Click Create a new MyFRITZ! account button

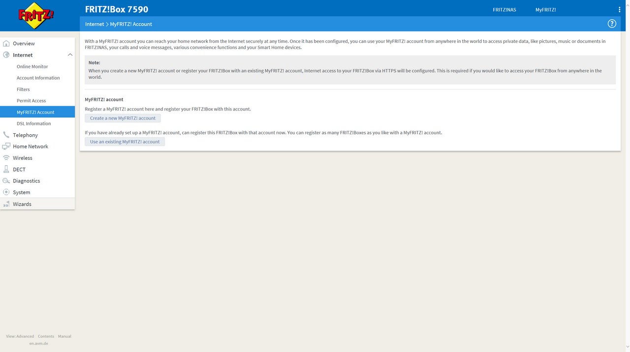[123, 118]
